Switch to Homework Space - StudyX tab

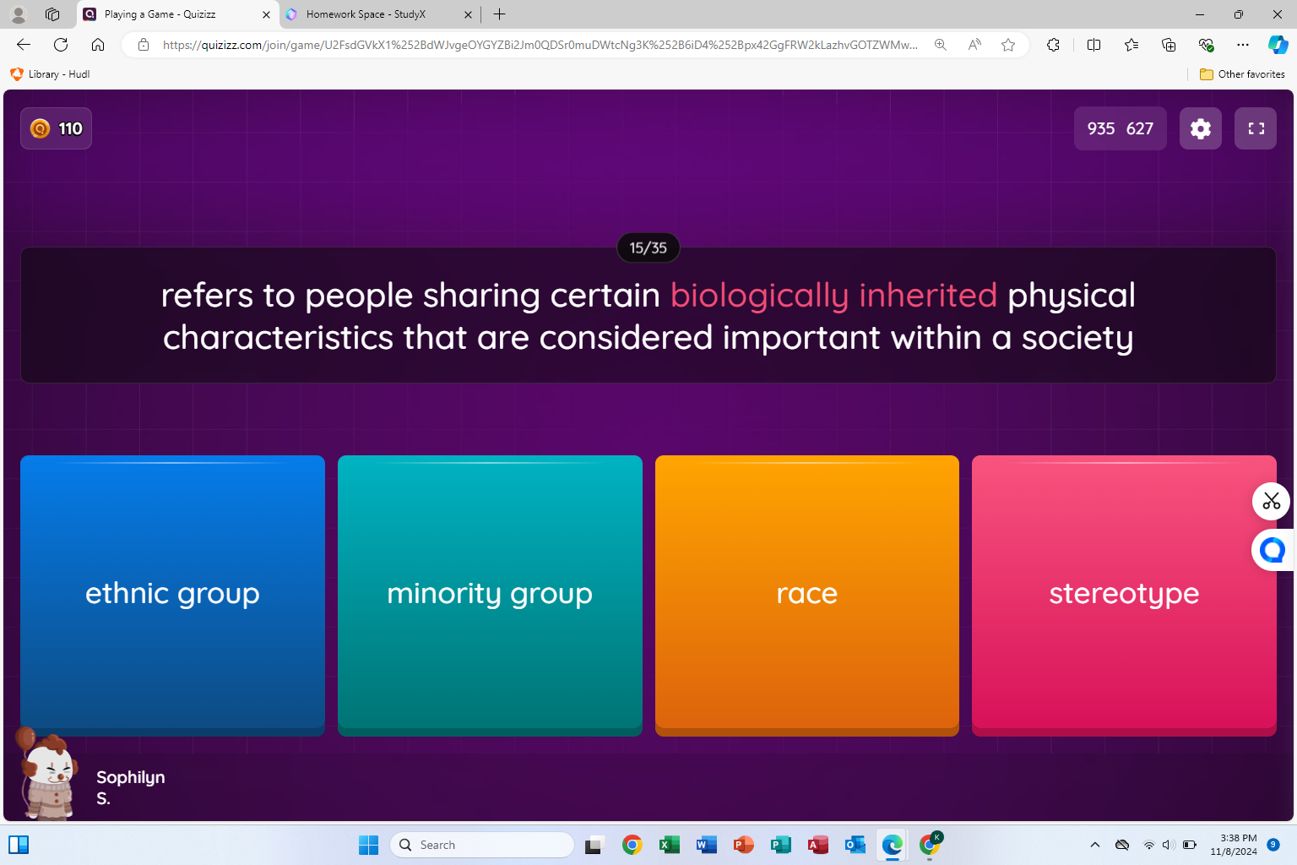[x=380, y=14]
